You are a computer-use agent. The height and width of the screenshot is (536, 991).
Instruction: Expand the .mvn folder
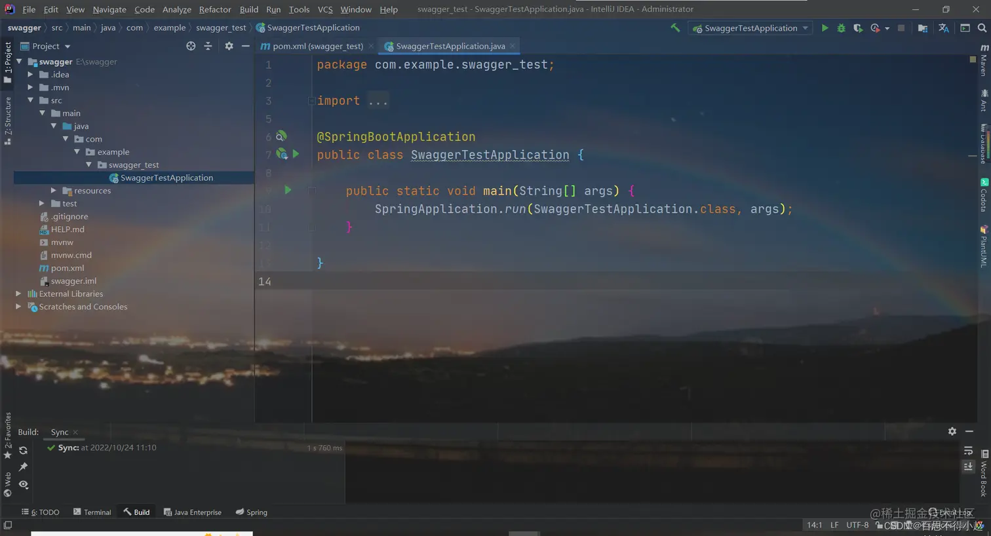30,87
